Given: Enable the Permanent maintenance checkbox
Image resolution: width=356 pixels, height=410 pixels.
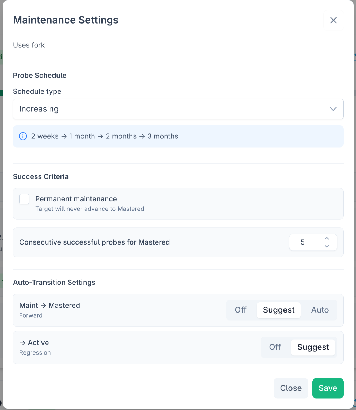Looking at the screenshot, I should pos(24,199).
